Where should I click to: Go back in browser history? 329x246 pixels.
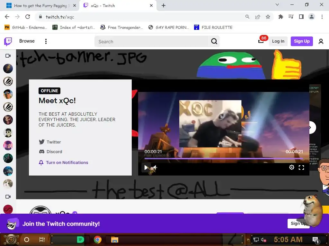point(7,17)
